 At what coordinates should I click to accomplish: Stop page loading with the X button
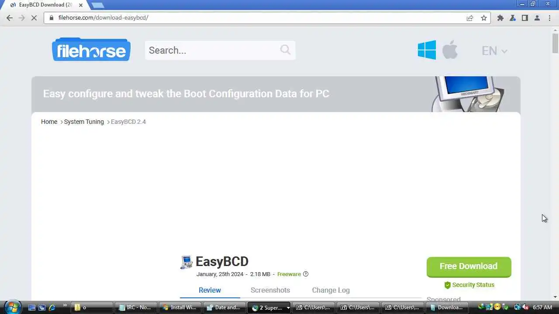[35, 18]
